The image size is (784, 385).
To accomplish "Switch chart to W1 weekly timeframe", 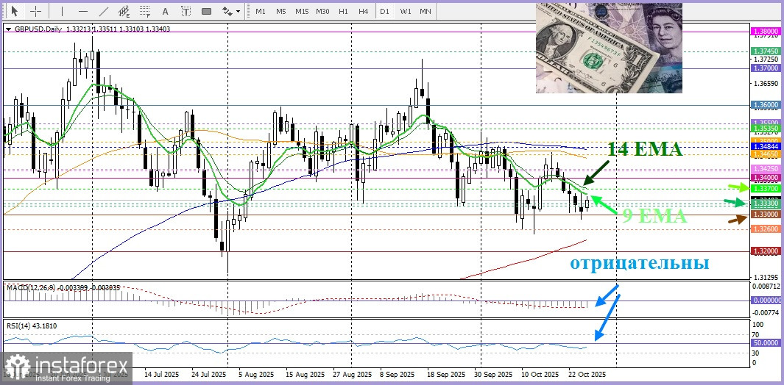I will click(406, 11).
